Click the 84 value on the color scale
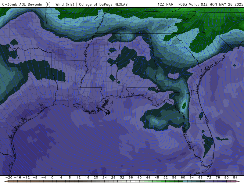This screenshot has height=183, width=244. tap(235, 178)
